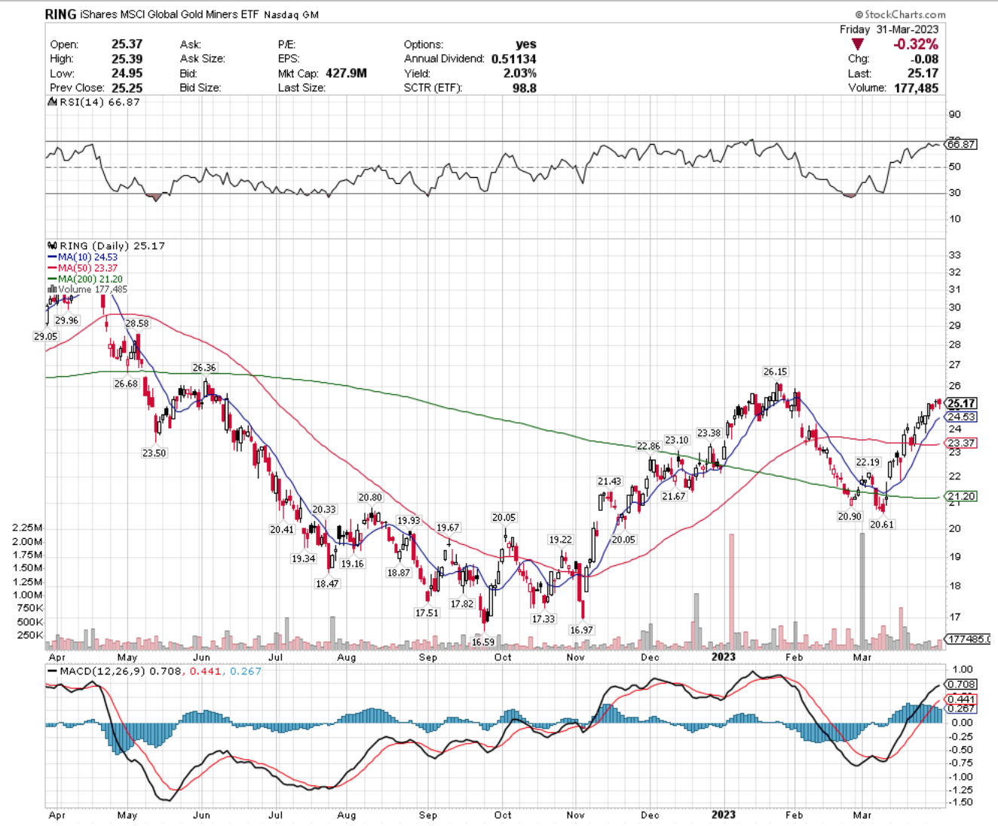The width and height of the screenshot is (998, 826).
Task: Click the boxed 0.708 MACD axis tag
Action: pyautogui.click(x=962, y=684)
